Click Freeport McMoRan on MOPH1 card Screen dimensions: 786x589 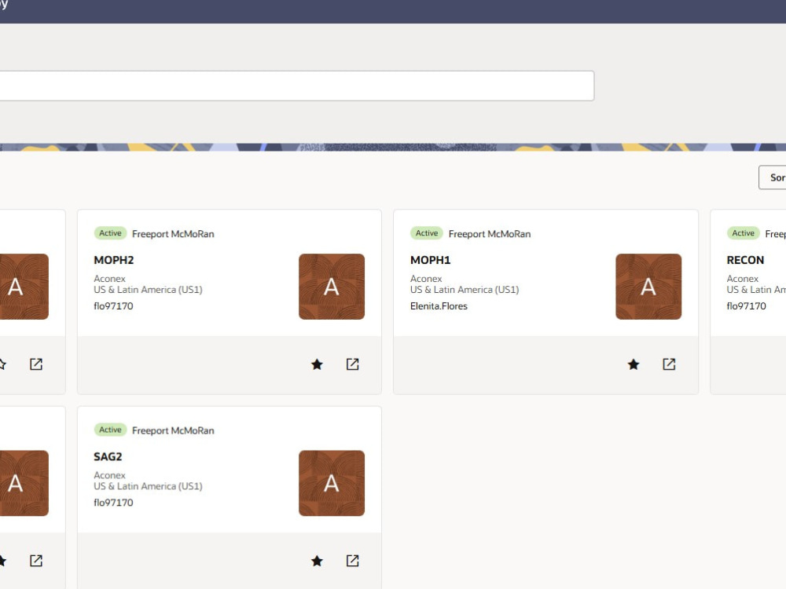(490, 234)
